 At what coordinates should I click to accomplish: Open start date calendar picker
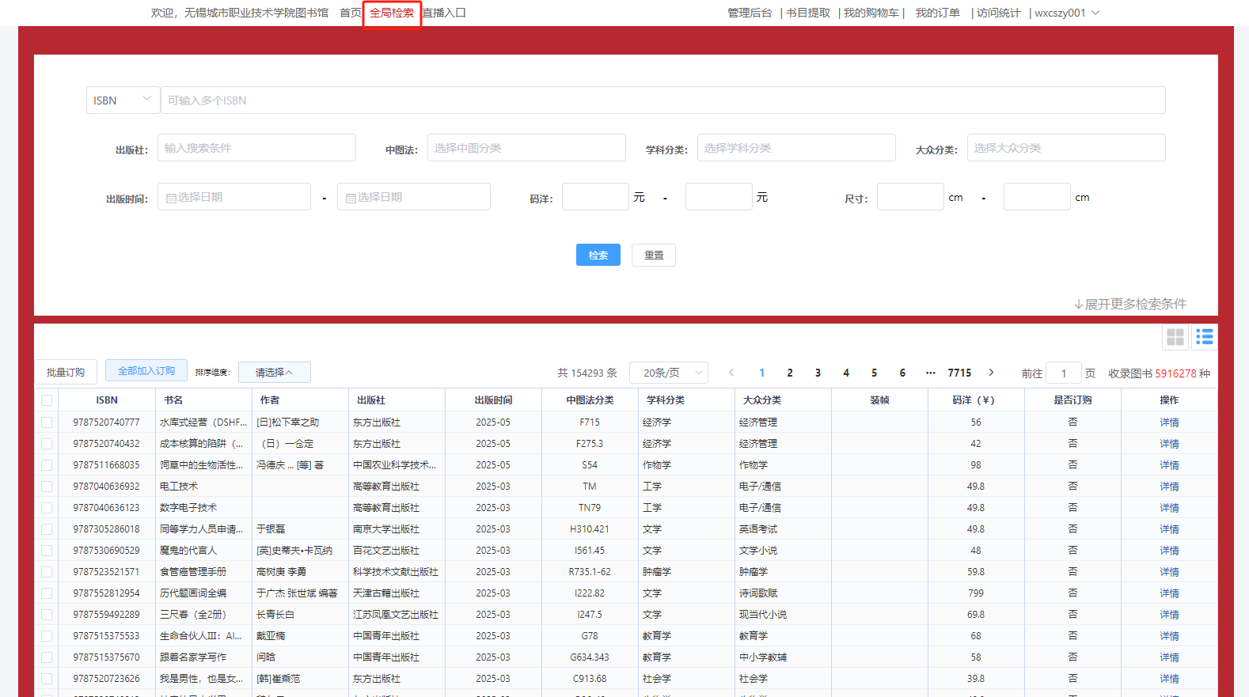pos(234,197)
